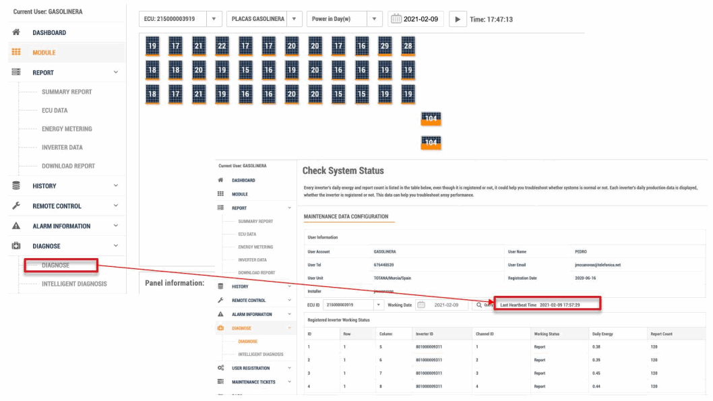
Task: Open Download Report in main sidebar
Action: (x=68, y=166)
